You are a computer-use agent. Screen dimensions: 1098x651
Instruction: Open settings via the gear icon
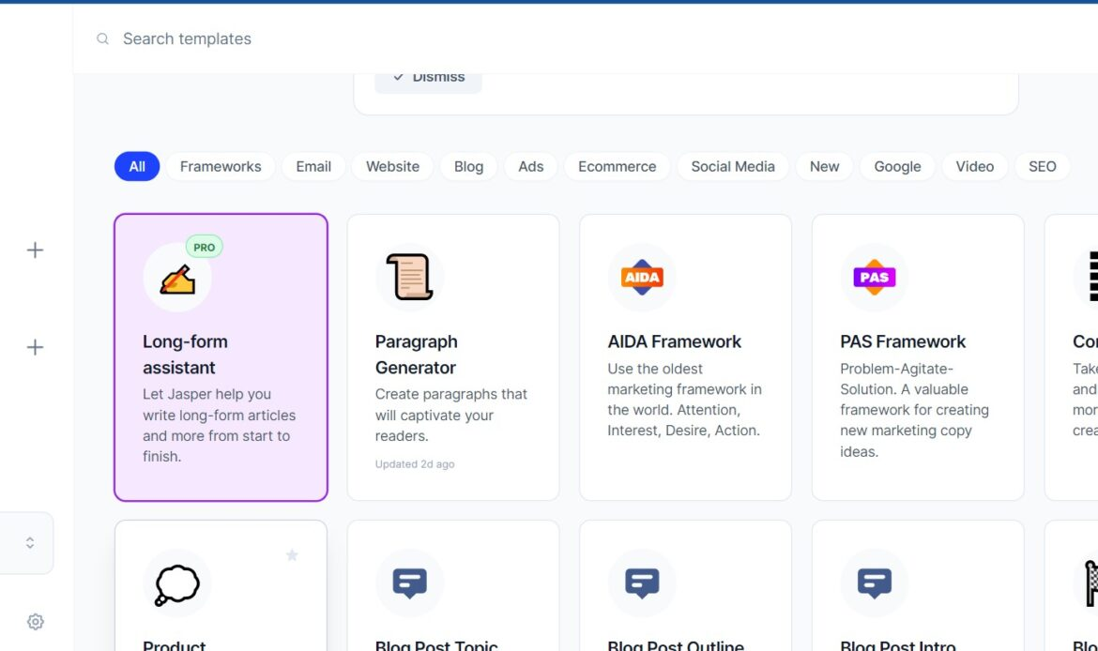pos(36,622)
